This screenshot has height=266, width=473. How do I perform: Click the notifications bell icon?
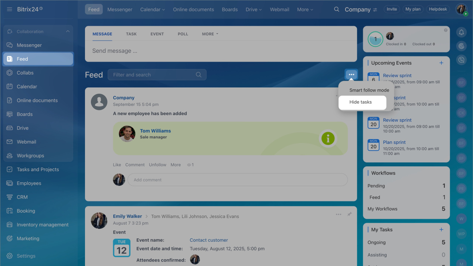(461, 32)
